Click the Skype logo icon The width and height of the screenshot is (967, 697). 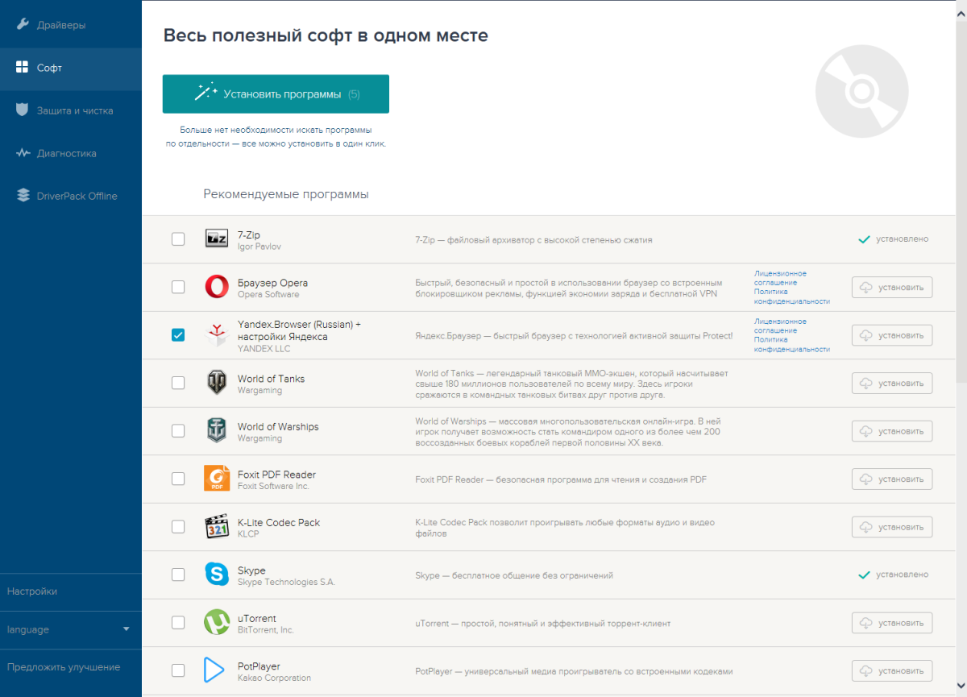coord(217,575)
